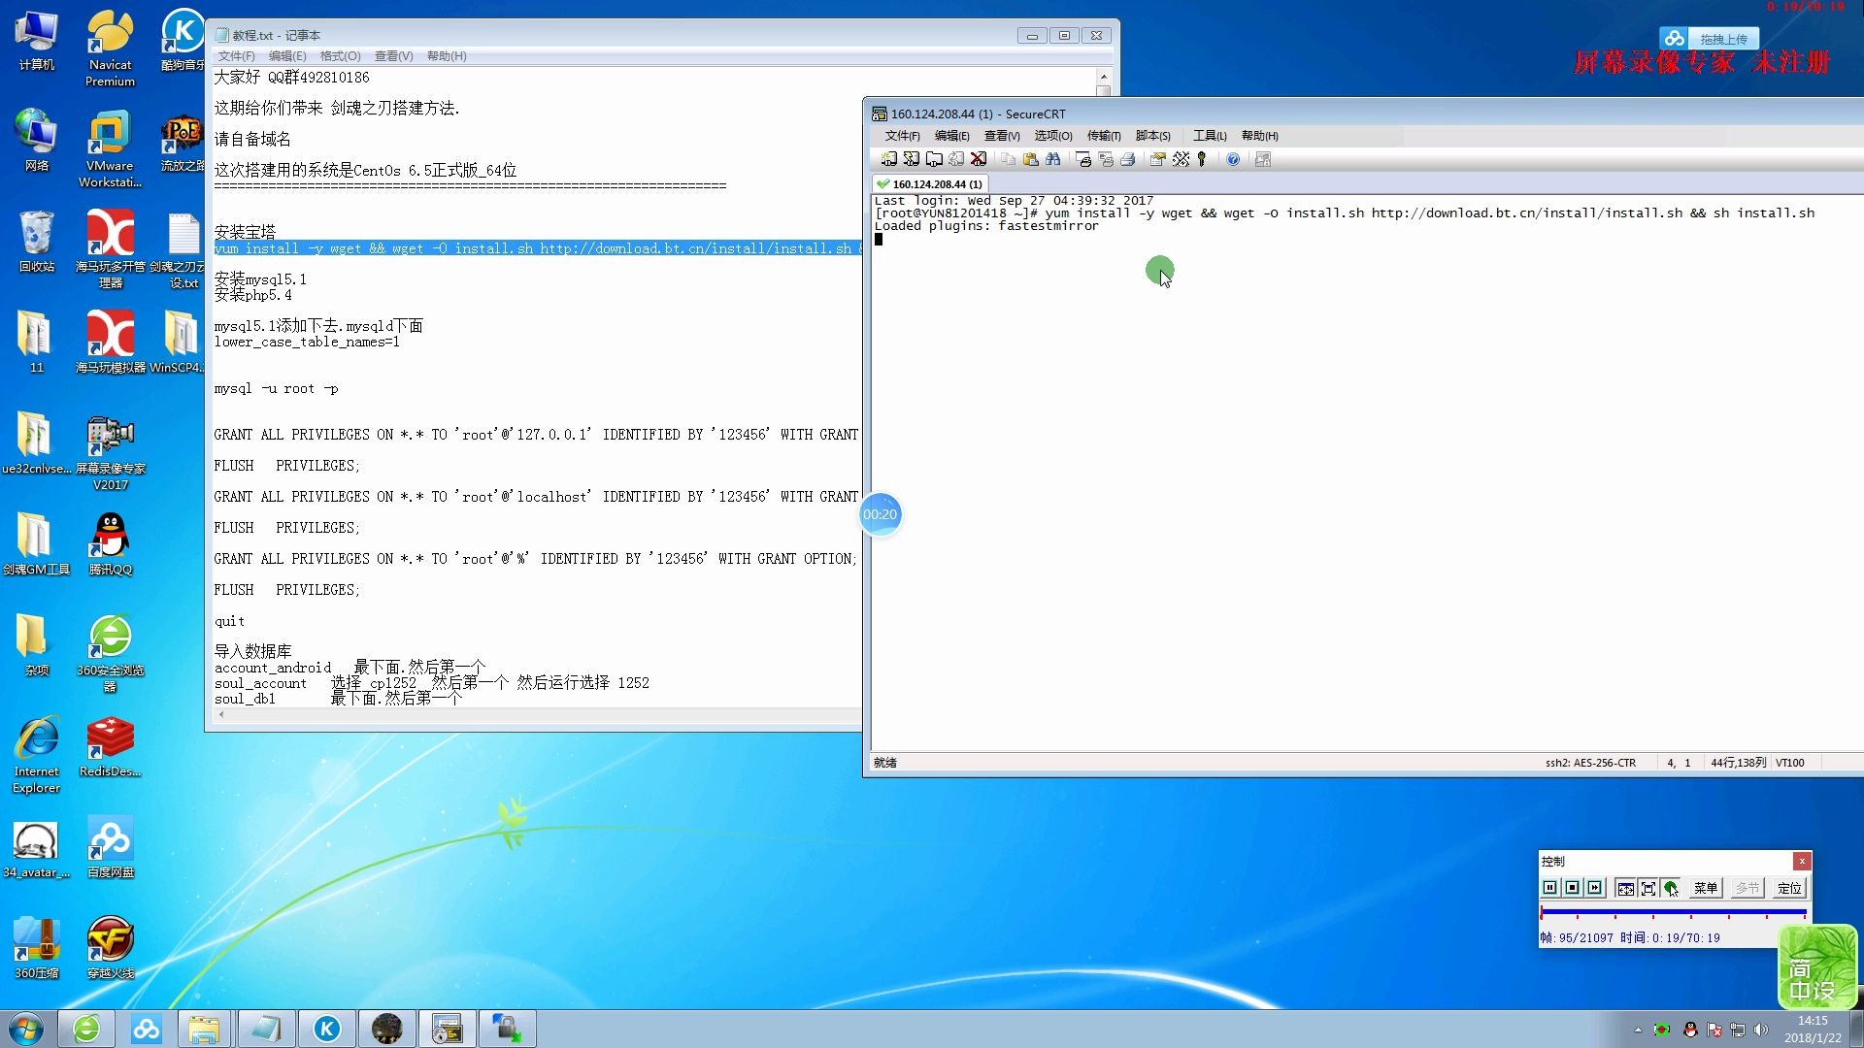Click Quick Connect icon in SecureCRT toolbar
This screenshot has height=1048, width=1864.
point(911,159)
